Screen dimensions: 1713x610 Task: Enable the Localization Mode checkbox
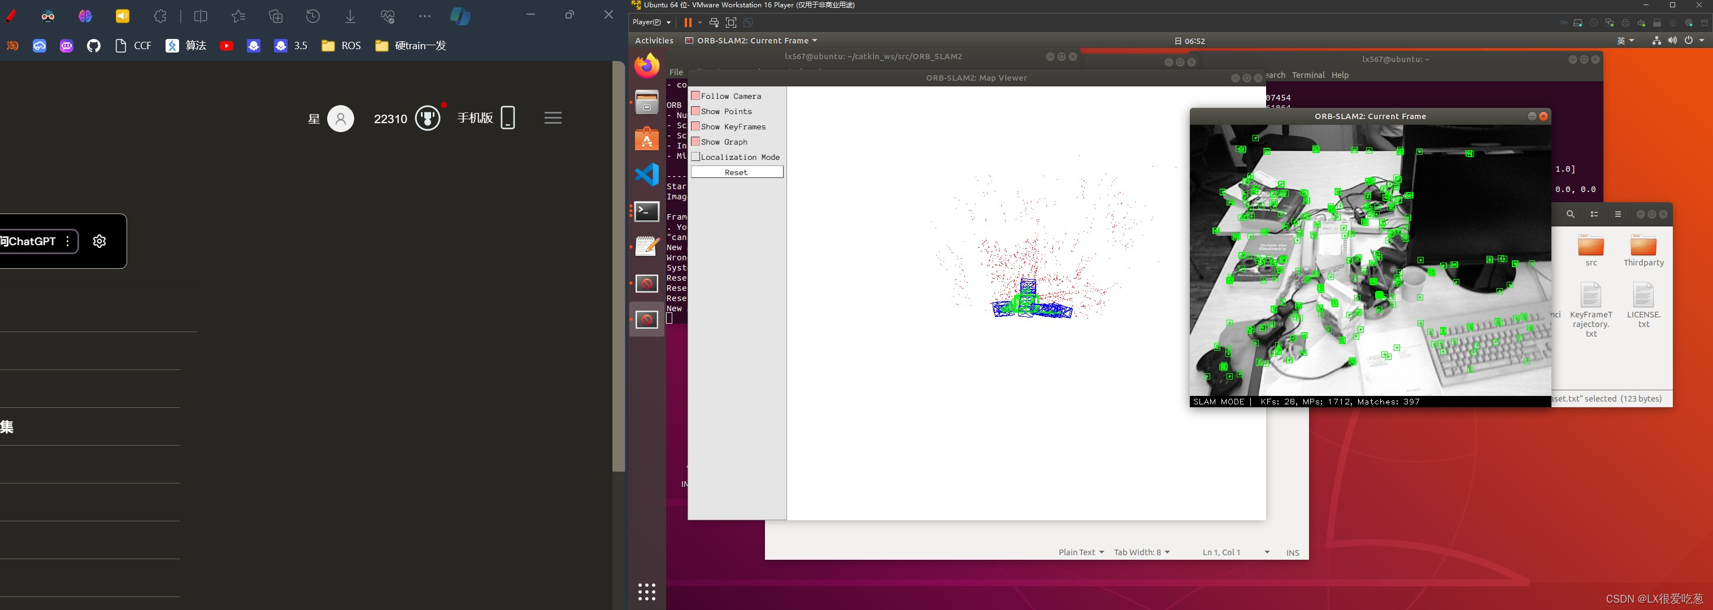coord(695,157)
